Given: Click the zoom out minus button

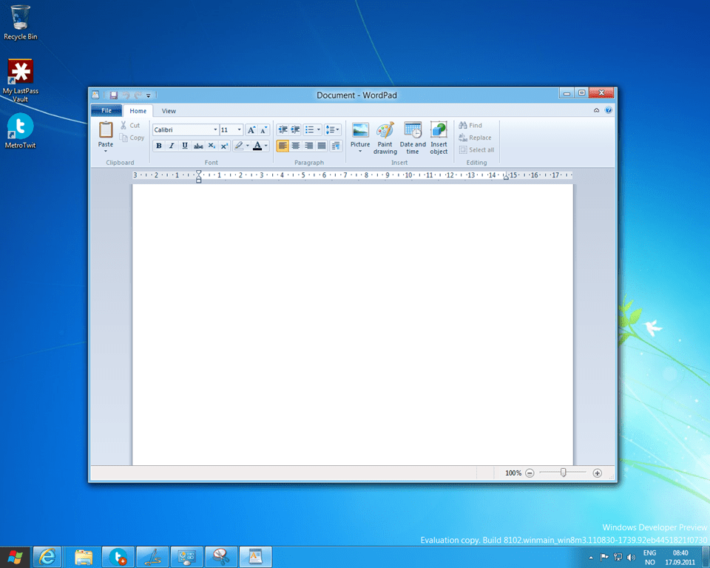Looking at the screenshot, I should pyautogui.click(x=530, y=473).
